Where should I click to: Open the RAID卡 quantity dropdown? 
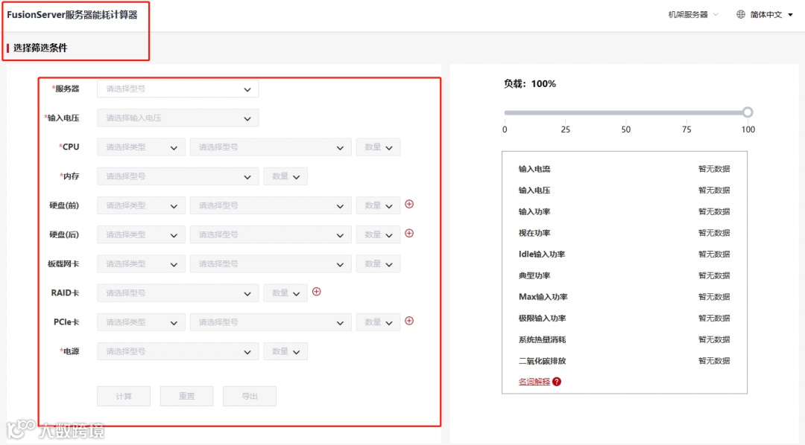pos(285,293)
